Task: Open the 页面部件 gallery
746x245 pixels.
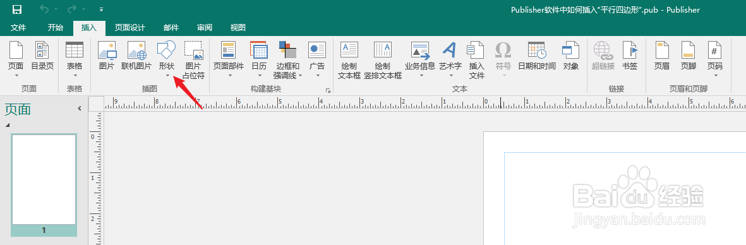Action: (229, 59)
